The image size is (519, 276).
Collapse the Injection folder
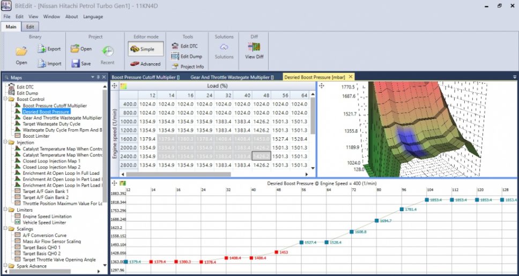pos(5,143)
